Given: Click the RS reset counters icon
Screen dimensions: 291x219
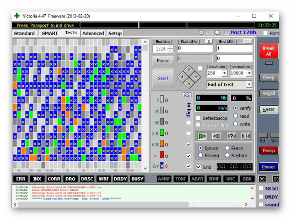Looking at the screenshot, I should tap(186, 95).
